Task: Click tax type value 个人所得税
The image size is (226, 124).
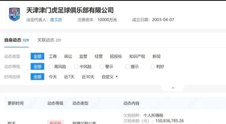Action: (153, 115)
